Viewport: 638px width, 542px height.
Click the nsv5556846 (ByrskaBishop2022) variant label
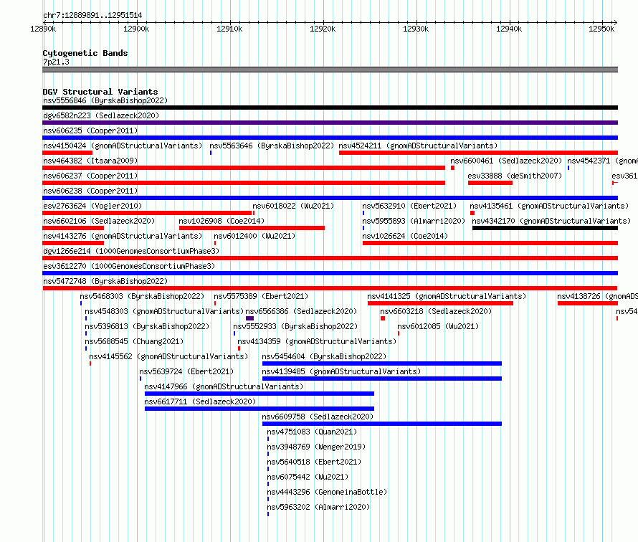(105, 100)
